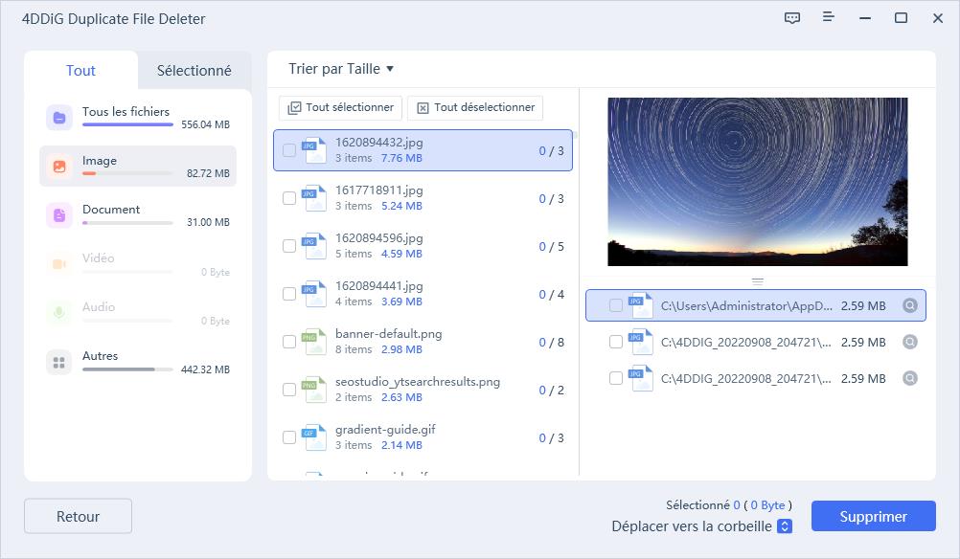Open the title bar menu lines icon
The height and width of the screenshot is (559, 960).
[829, 17]
